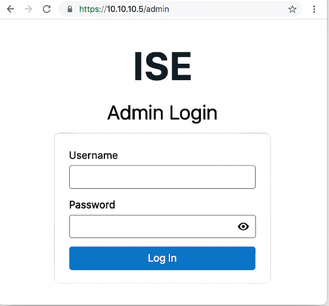This screenshot has height=306, width=329.
Task: Click the Admin Login title
Action: [162, 113]
